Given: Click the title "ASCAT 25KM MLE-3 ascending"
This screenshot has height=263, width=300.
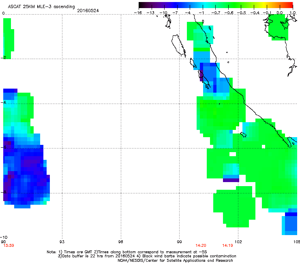Looking at the screenshot, I should [x=41, y=7].
